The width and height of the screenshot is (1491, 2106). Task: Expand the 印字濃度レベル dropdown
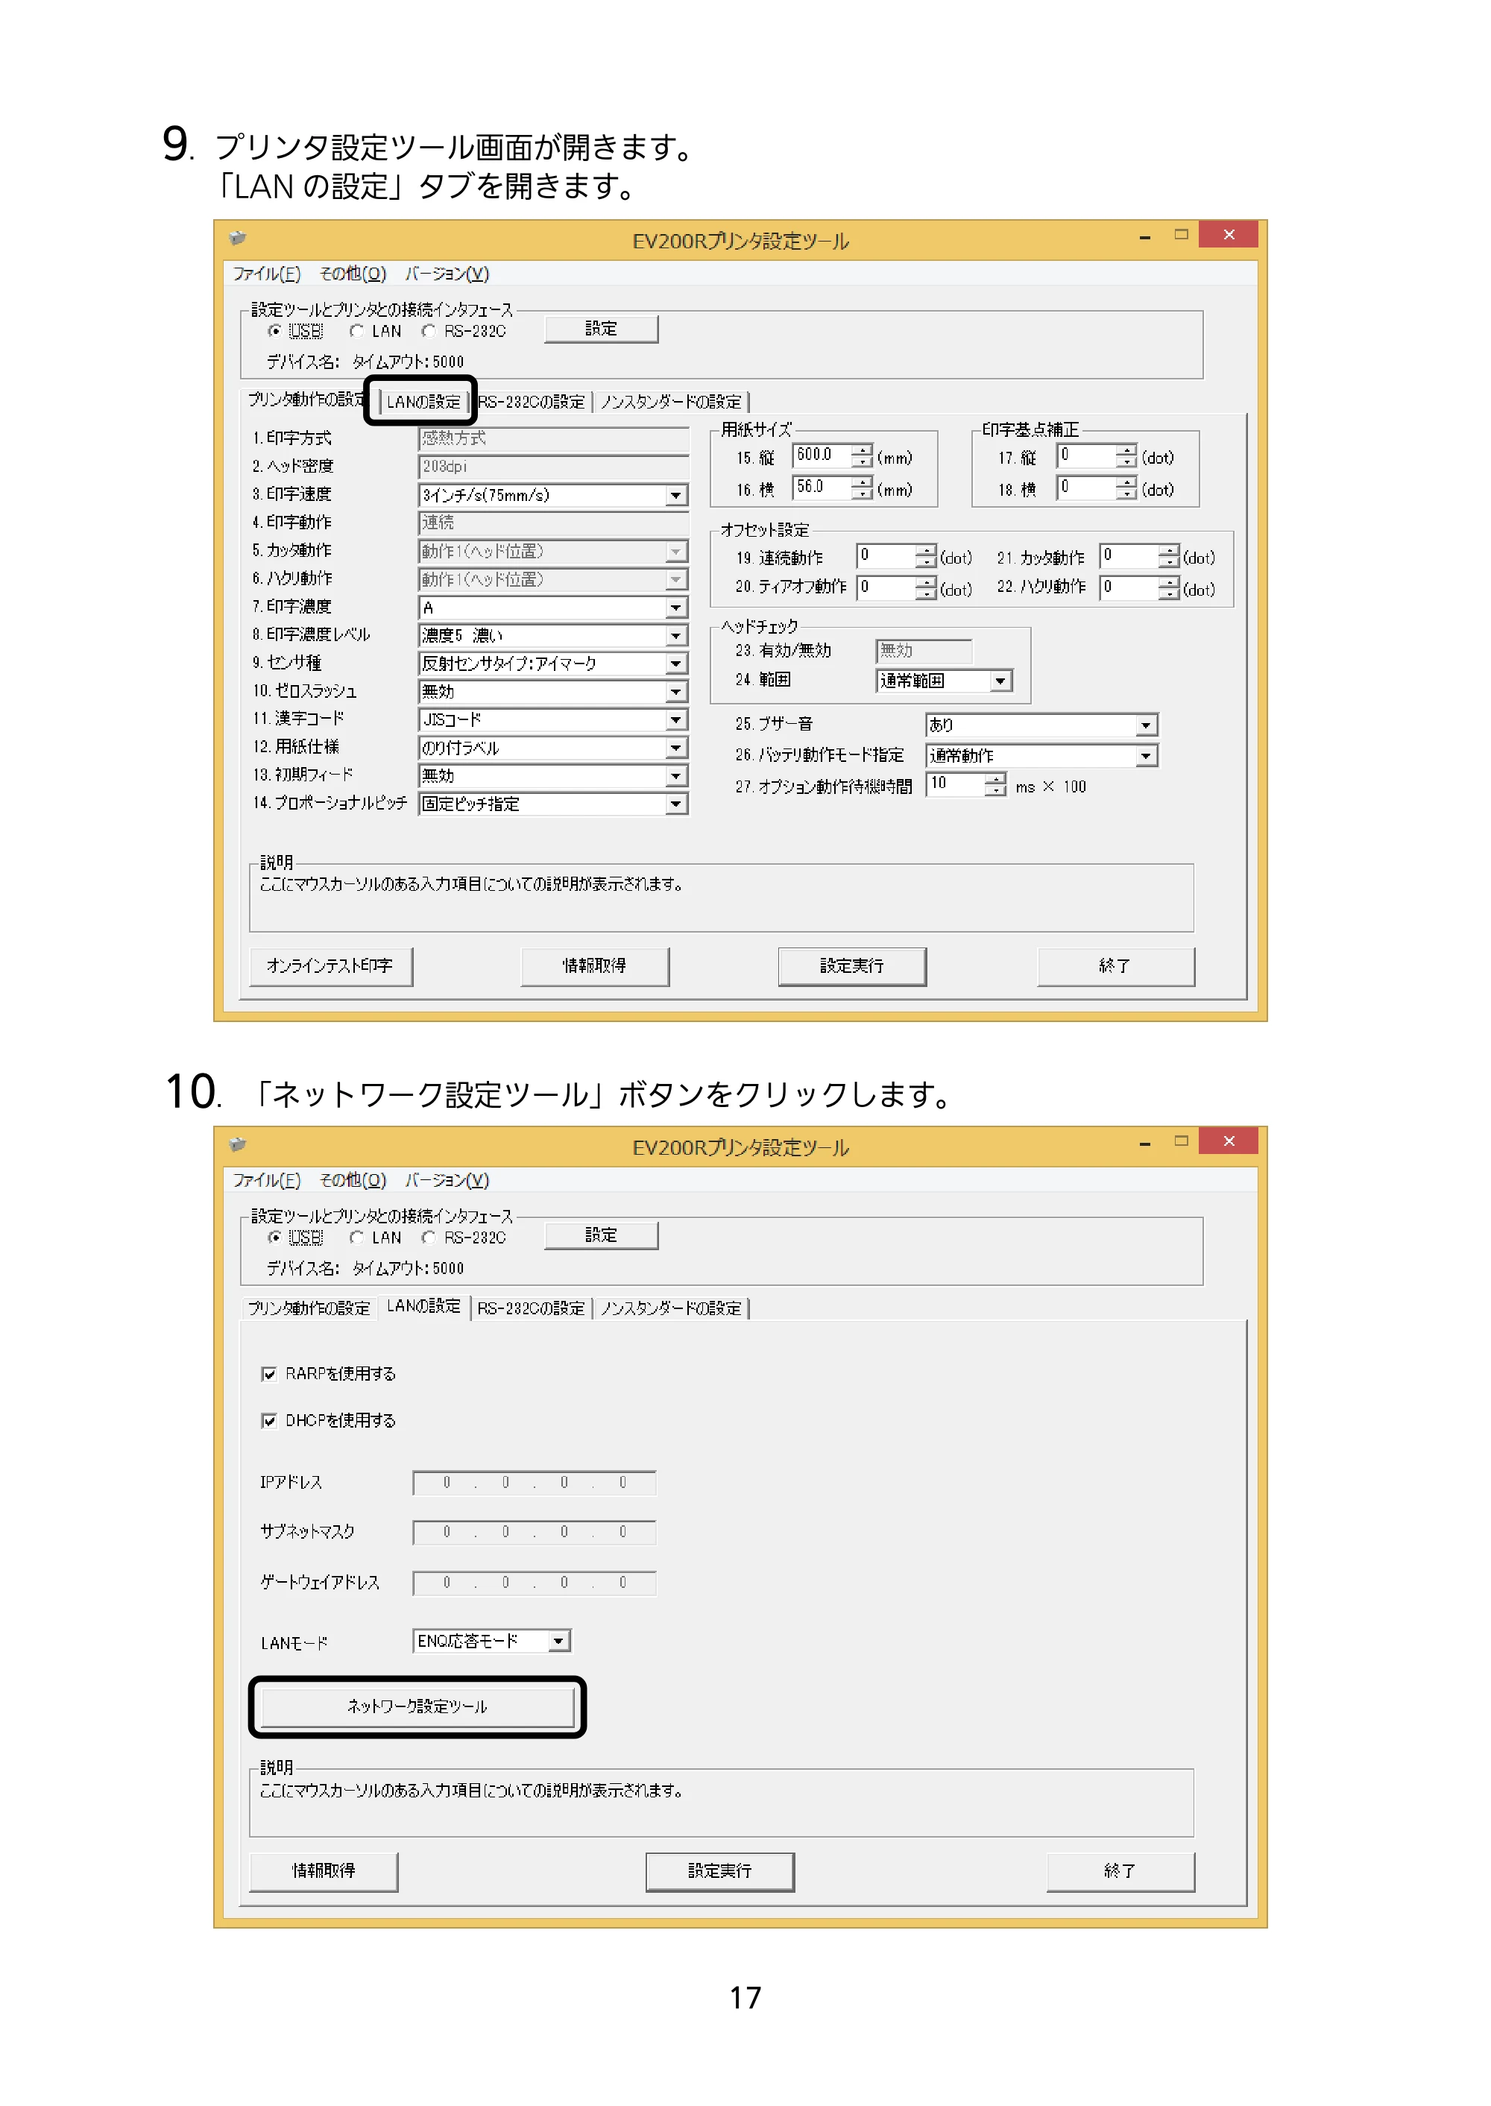[x=675, y=635]
